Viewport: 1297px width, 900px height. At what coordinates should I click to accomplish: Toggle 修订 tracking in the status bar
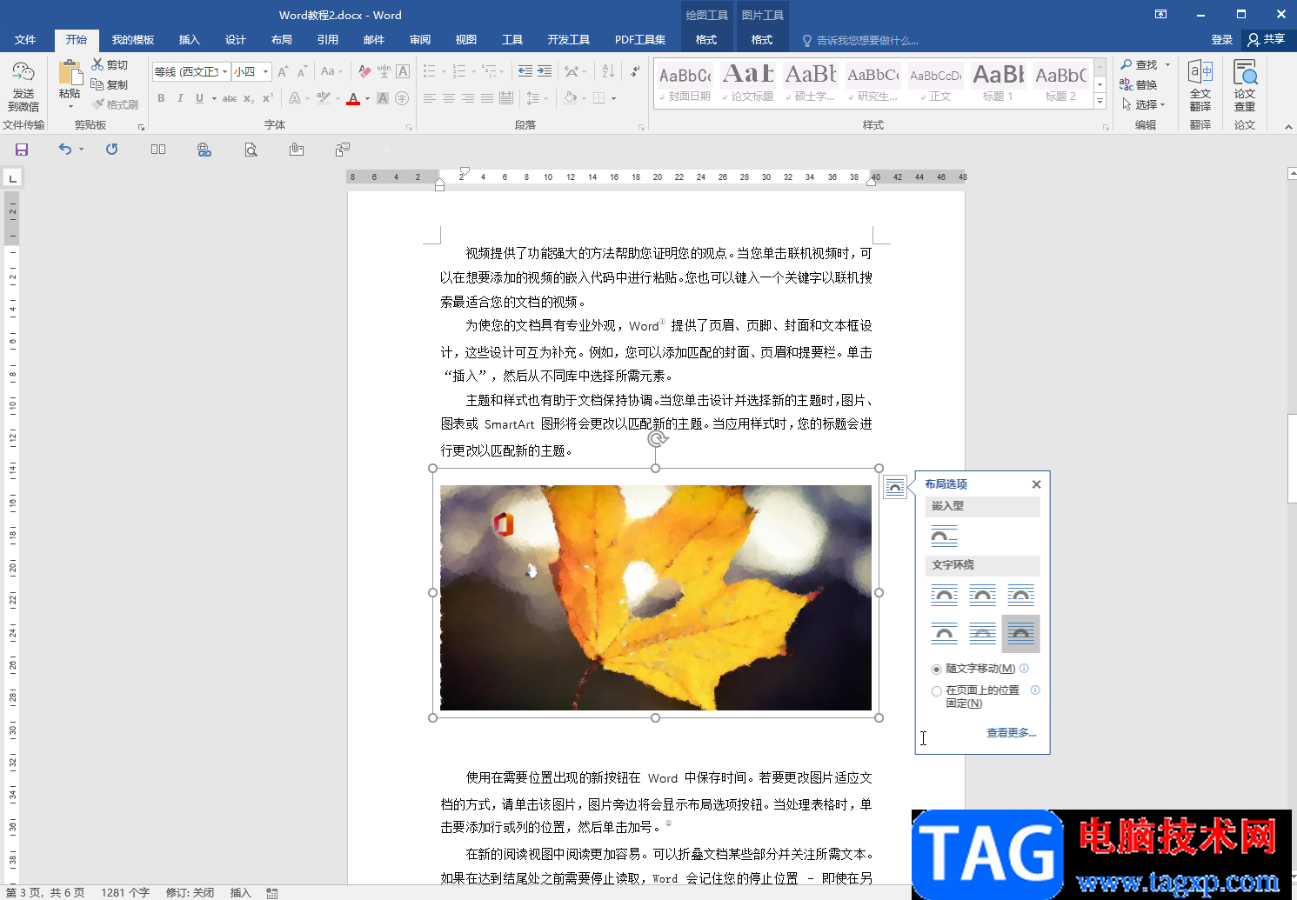pyautogui.click(x=190, y=892)
